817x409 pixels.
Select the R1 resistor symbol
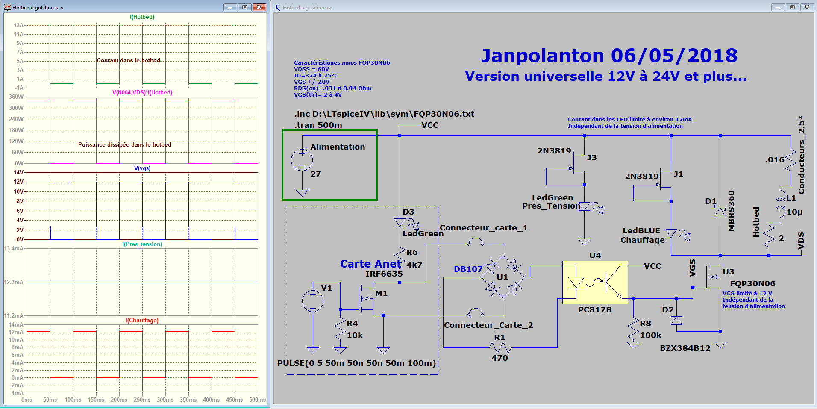(500, 347)
